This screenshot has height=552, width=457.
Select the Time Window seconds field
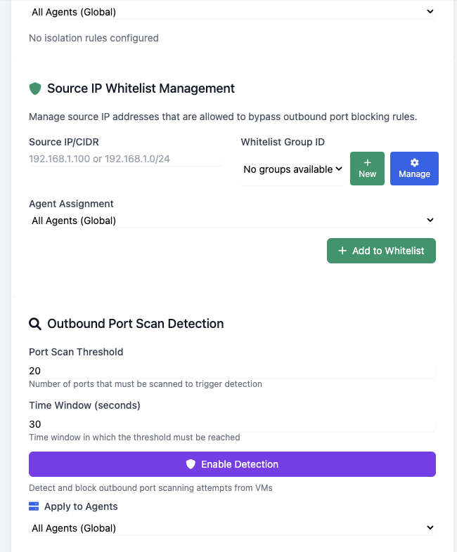(232, 424)
